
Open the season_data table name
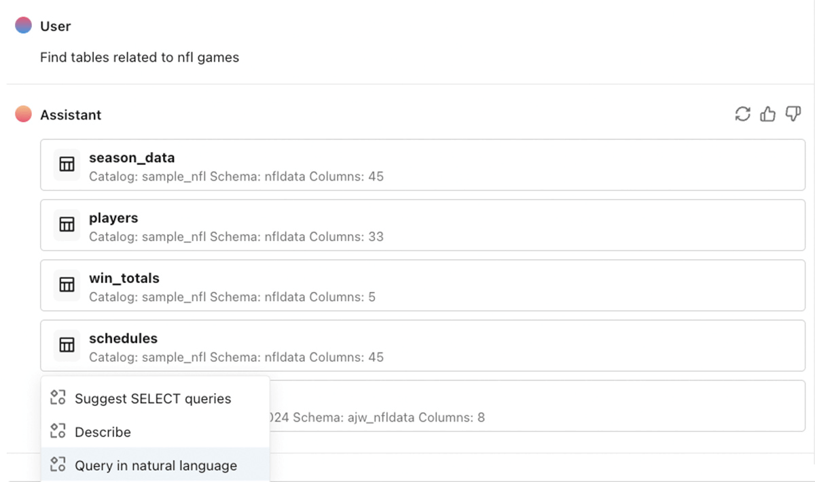(132, 157)
